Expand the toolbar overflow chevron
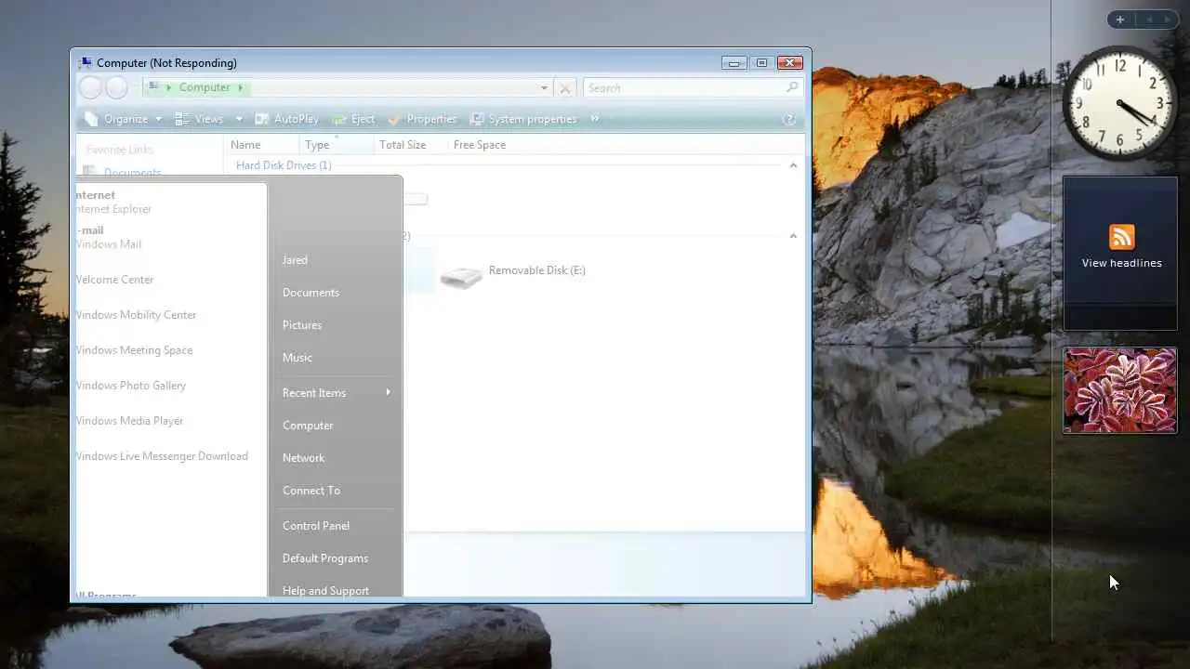This screenshot has height=669, width=1190. point(595,119)
